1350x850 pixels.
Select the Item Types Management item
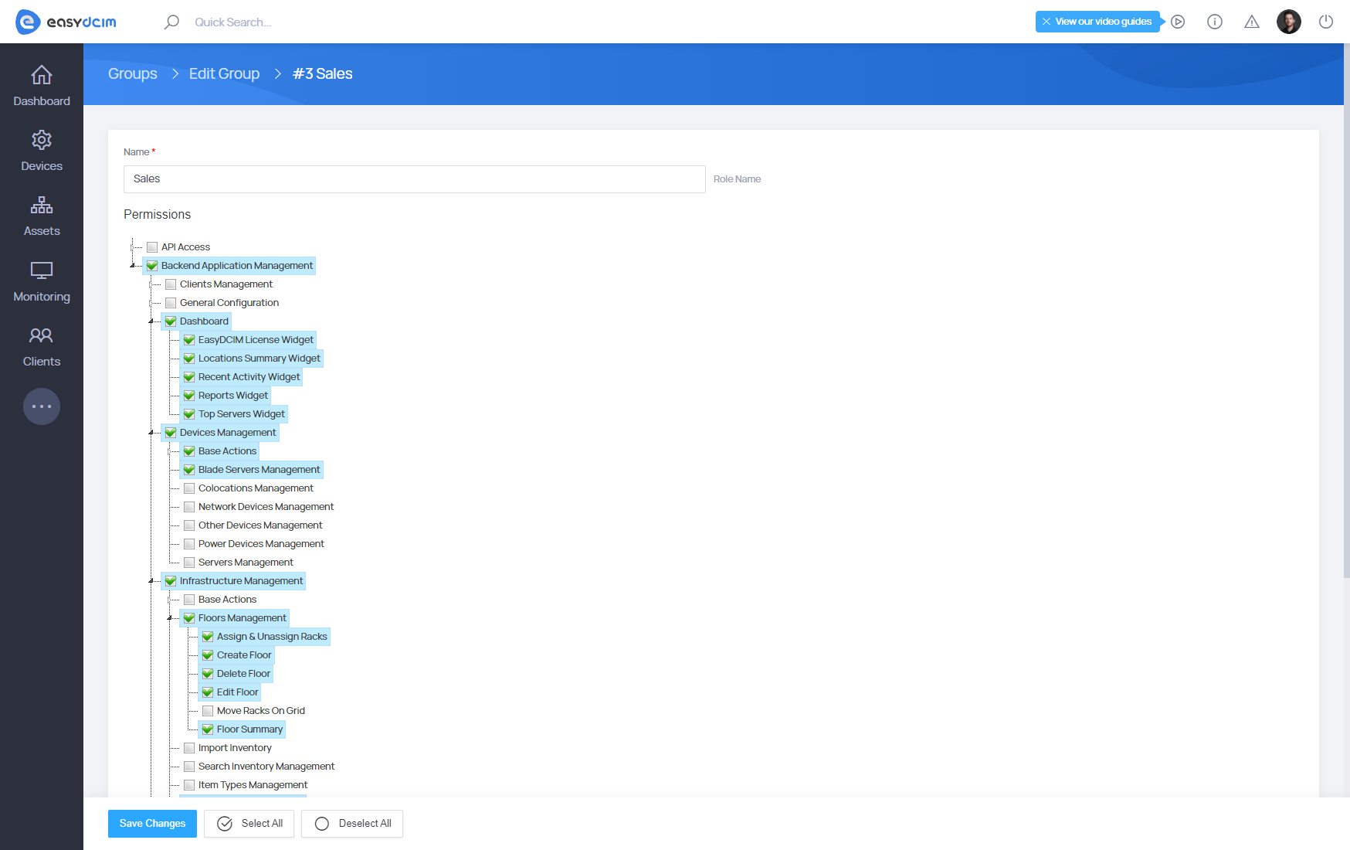point(253,785)
